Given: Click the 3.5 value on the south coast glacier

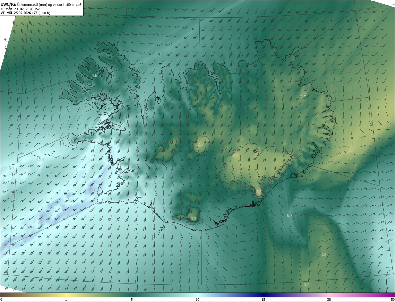Looking at the screenshot, I should click(x=193, y=219).
